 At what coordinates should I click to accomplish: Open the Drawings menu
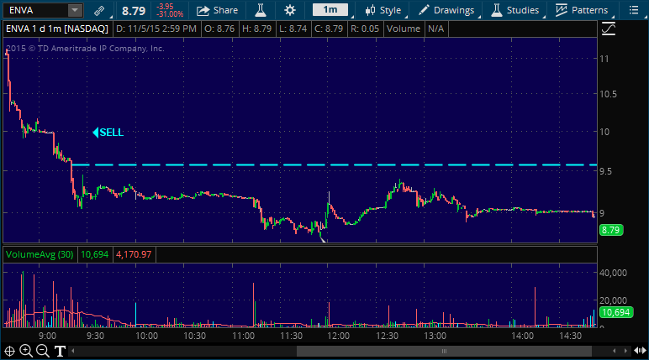click(446, 10)
